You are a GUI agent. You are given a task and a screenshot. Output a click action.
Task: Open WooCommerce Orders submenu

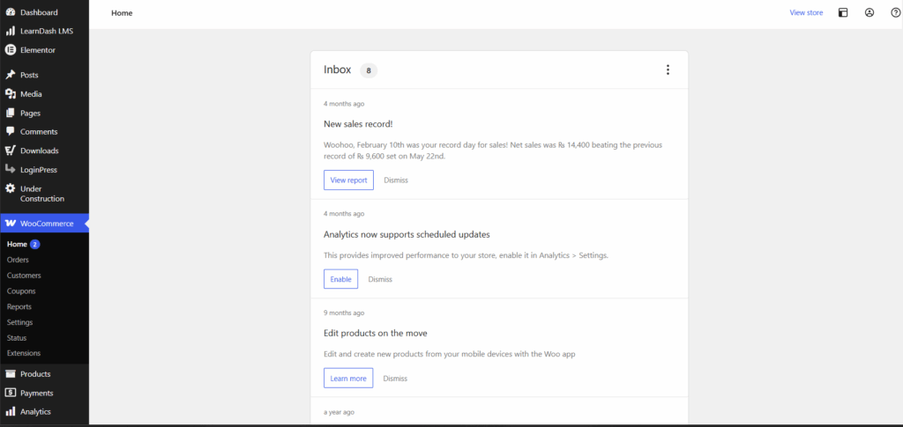pyautogui.click(x=18, y=260)
